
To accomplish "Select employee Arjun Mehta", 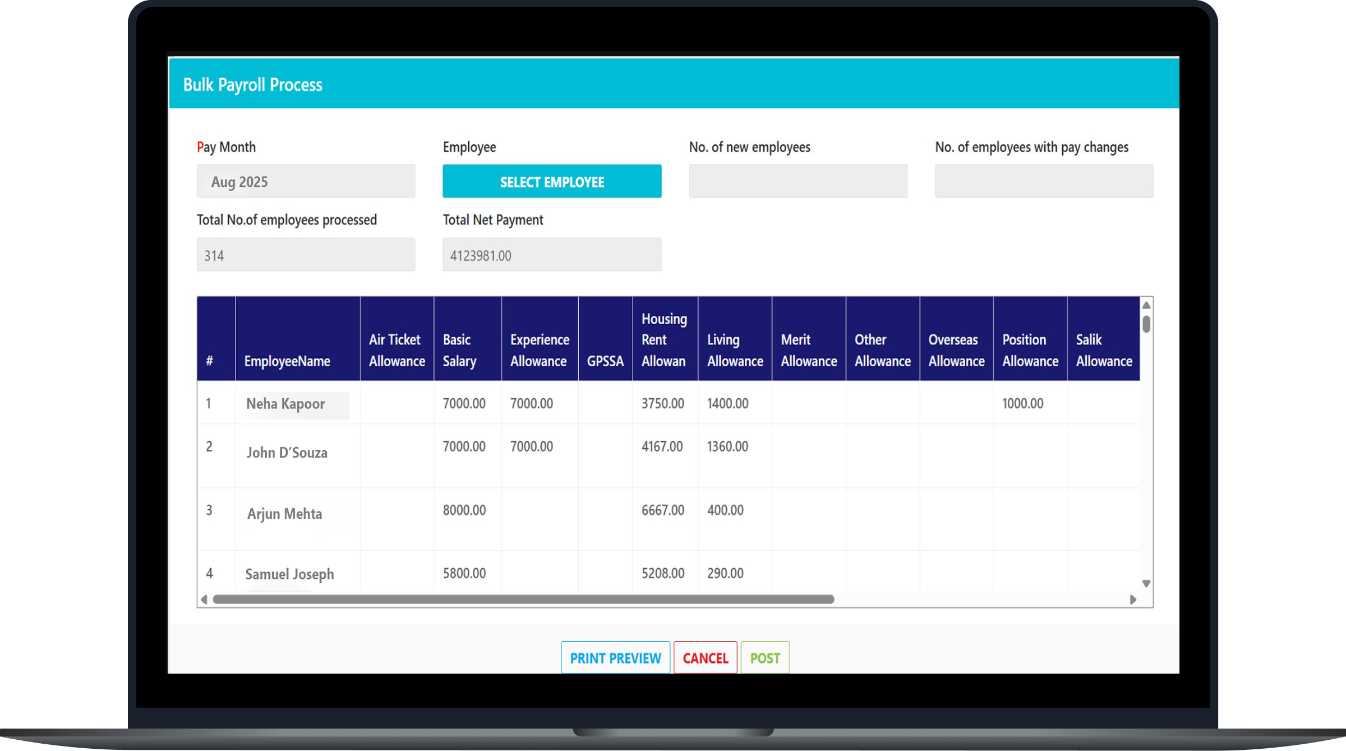I will coord(284,514).
